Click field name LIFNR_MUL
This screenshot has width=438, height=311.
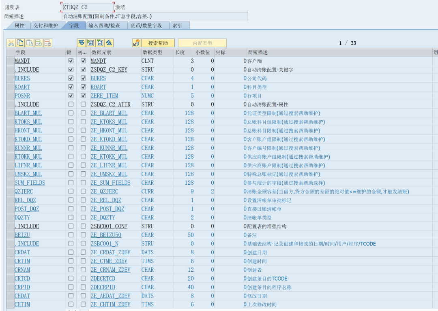[28, 165]
